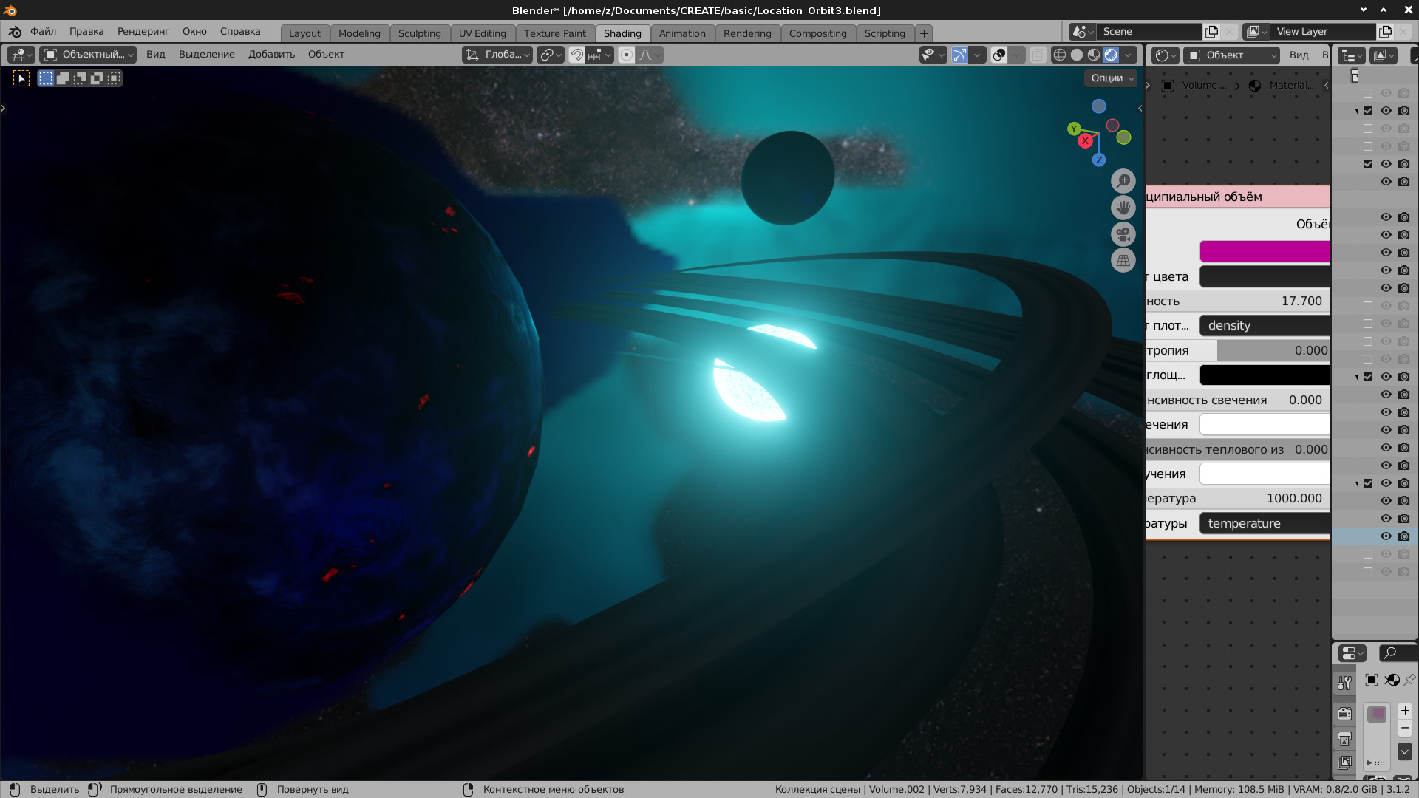Switch viewport to wireframe shading
Viewport: 1419px width, 798px height.
1059,55
